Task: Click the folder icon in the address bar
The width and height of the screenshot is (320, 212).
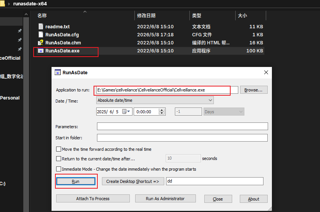Action: click(2, 3)
